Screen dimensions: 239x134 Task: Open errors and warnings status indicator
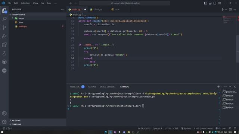tap(7, 128)
